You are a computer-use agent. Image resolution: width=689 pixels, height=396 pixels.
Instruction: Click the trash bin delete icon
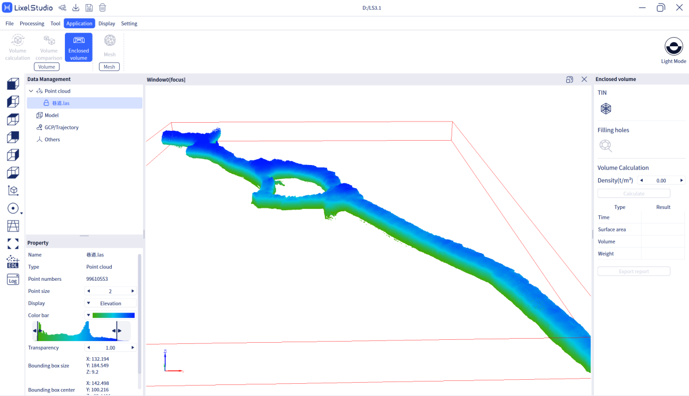point(102,8)
